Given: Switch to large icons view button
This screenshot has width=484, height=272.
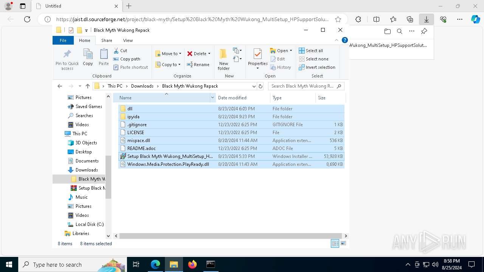Looking at the screenshot, I should pos(343,244).
